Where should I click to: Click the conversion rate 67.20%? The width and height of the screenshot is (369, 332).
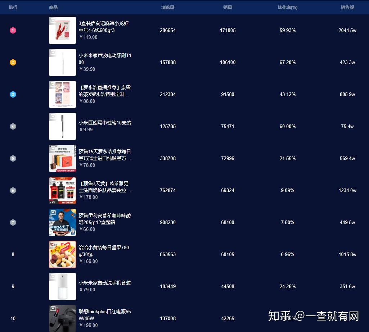(288, 62)
